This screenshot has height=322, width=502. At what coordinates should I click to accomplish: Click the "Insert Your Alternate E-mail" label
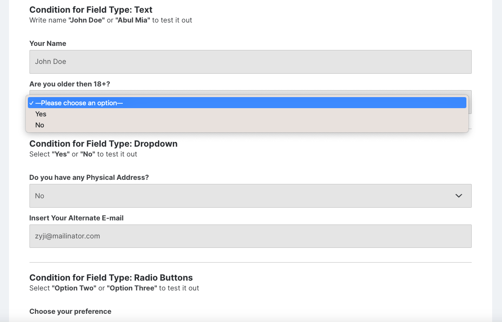[76, 218]
